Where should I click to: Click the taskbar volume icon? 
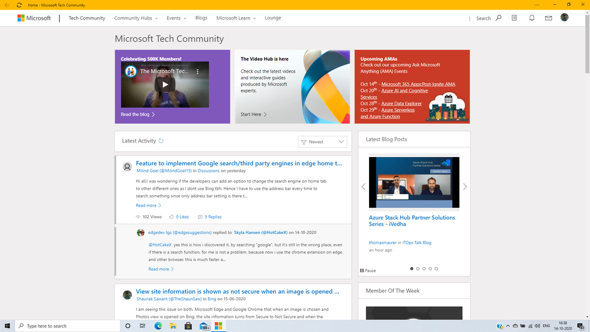click(x=537, y=326)
